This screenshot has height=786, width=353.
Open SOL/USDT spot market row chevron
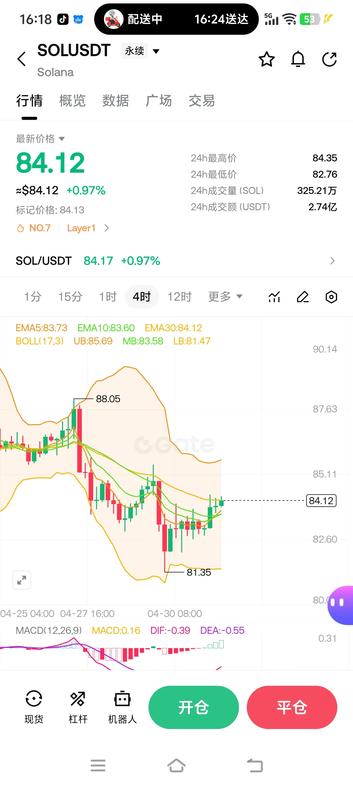click(332, 261)
